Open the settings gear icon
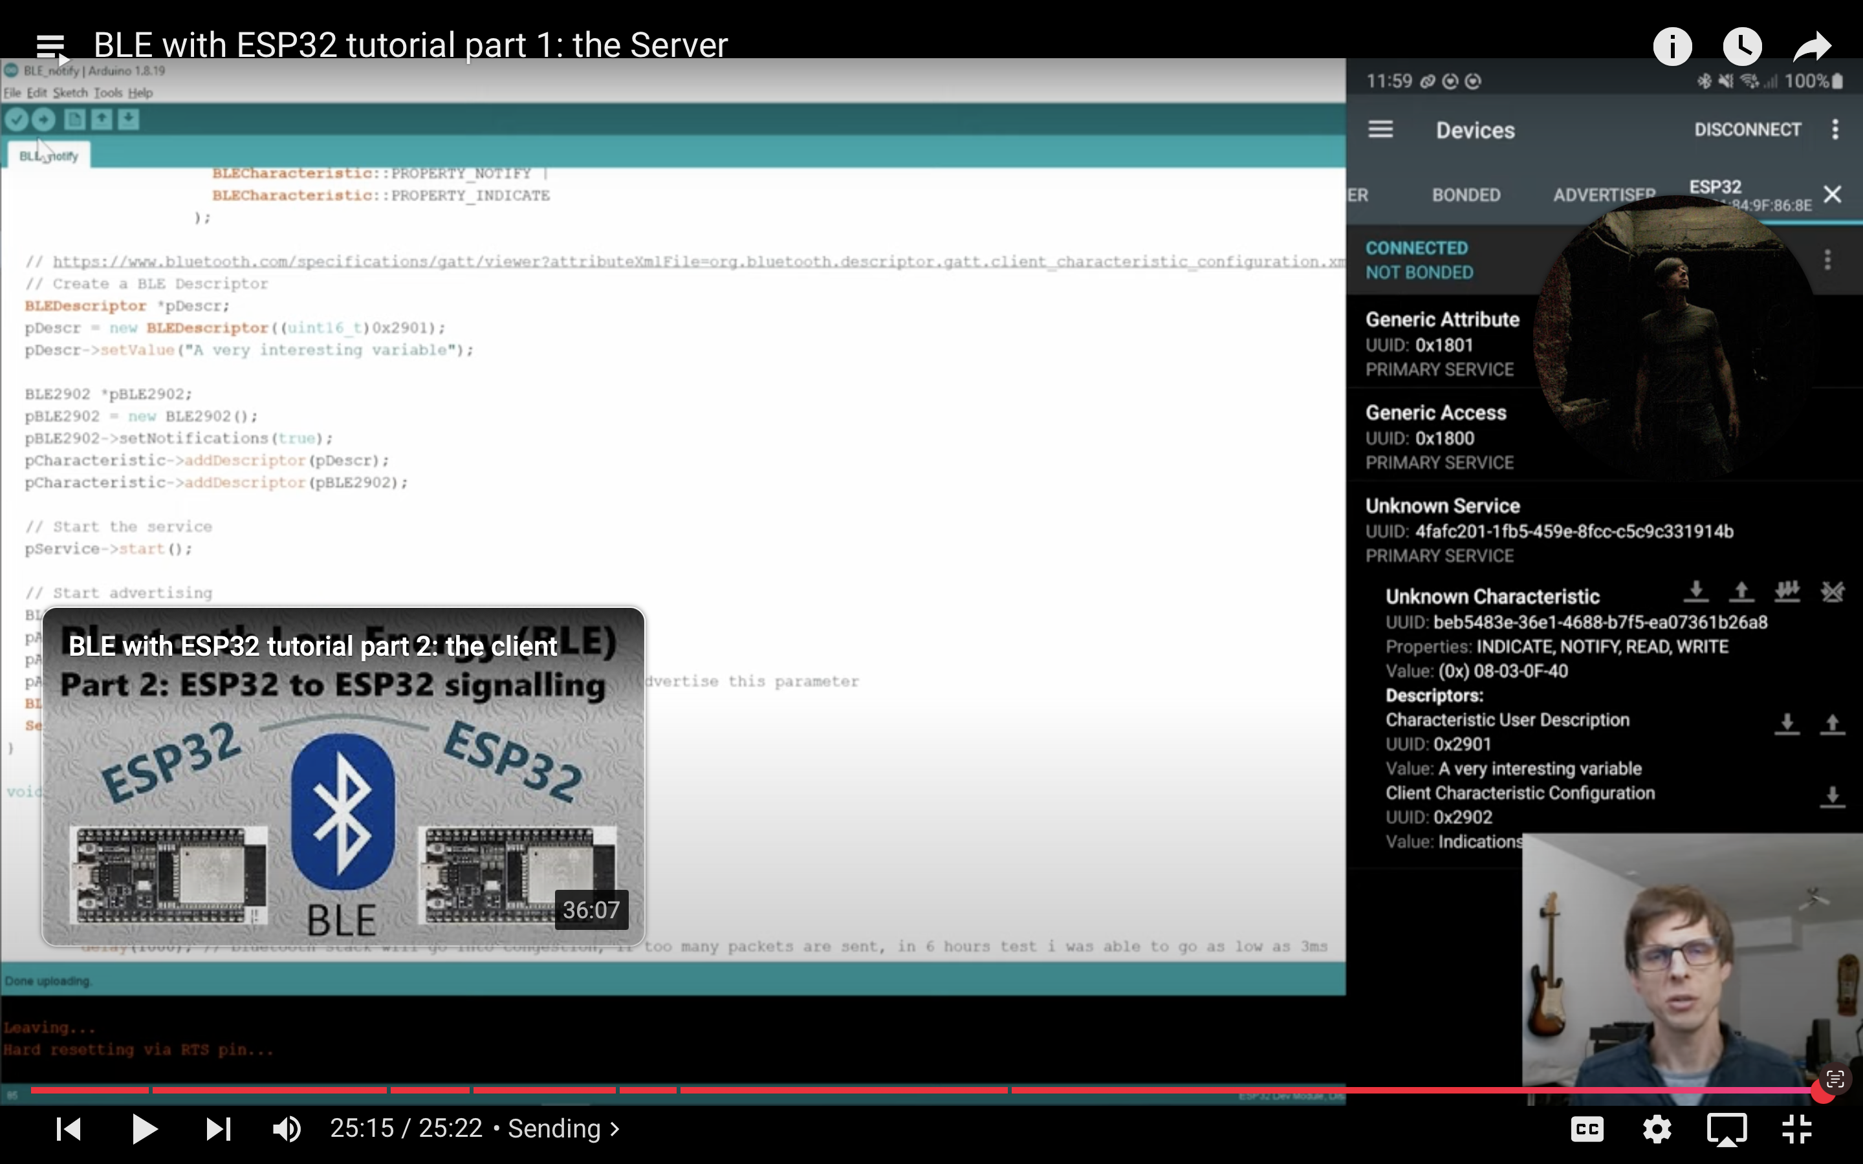This screenshot has width=1863, height=1164. click(x=1657, y=1129)
